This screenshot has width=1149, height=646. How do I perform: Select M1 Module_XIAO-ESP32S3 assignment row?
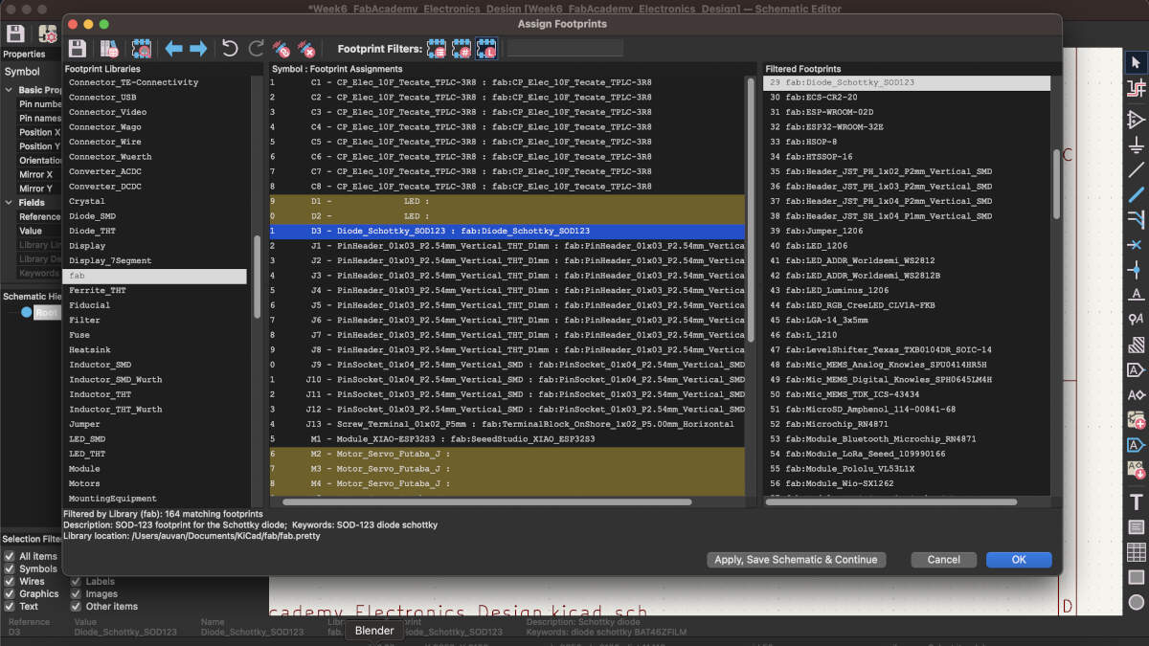[x=507, y=439]
